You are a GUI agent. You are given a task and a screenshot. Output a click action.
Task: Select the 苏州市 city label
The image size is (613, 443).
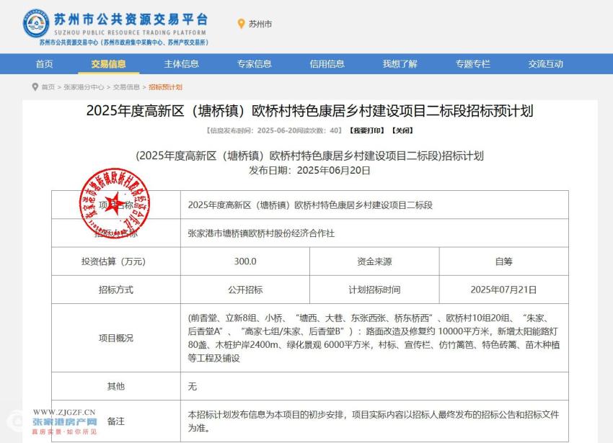(x=260, y=24)
